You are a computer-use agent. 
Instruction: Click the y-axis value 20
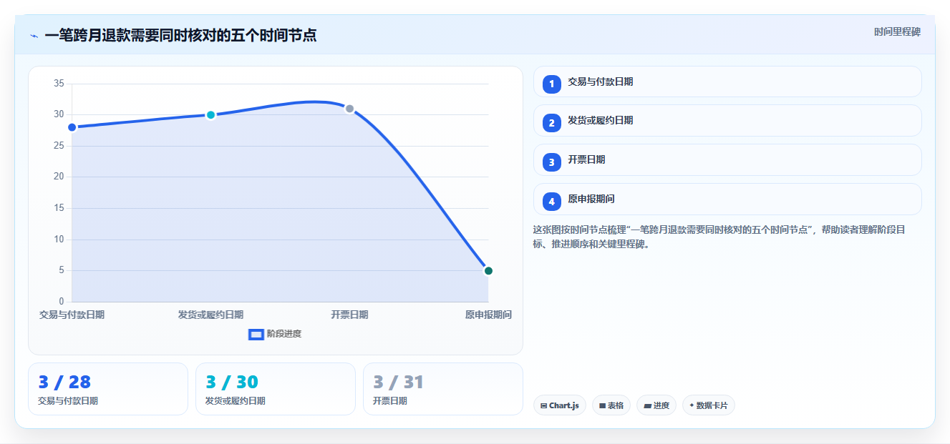tap(59, 177)
